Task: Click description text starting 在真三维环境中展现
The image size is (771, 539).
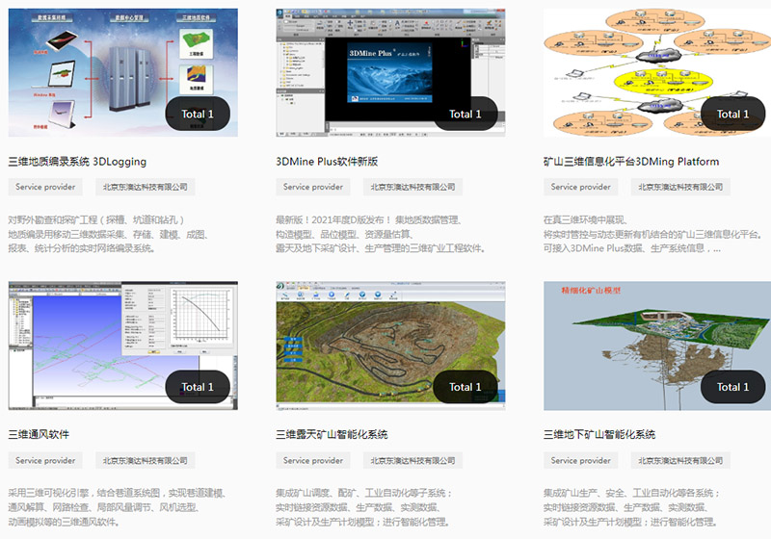Action: coord(652,234)
